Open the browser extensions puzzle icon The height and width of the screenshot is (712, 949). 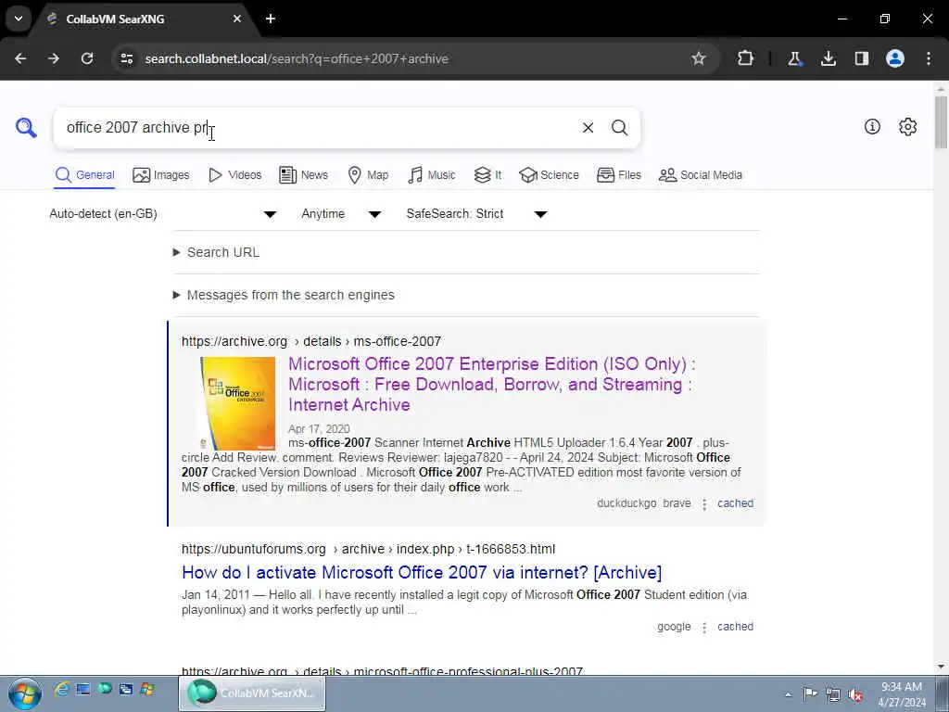tap(746, 58)
